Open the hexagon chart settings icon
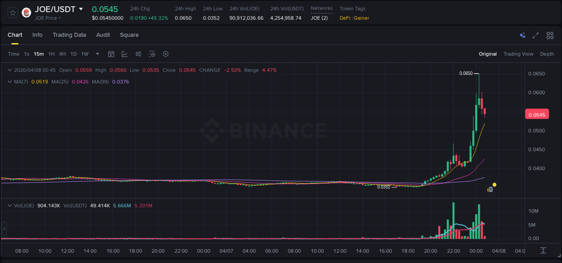Image resolution: width=562 pixels, height=263 pixels. pyautogui.click(x=165, y=54)
